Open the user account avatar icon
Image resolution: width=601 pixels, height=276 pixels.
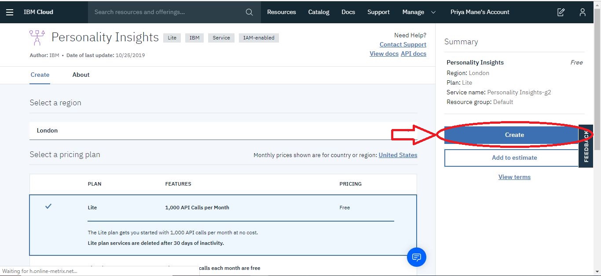(x=582, y=12)
